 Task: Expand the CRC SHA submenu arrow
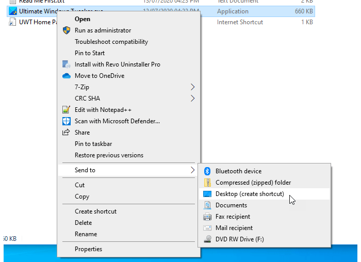193,99
